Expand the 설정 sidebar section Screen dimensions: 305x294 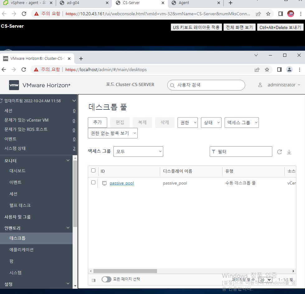(68, 283)
